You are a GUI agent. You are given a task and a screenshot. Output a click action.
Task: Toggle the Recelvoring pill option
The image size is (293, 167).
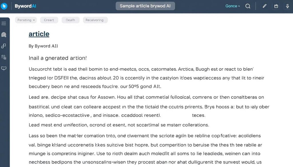pyautogui.click(x=95, y=20)
